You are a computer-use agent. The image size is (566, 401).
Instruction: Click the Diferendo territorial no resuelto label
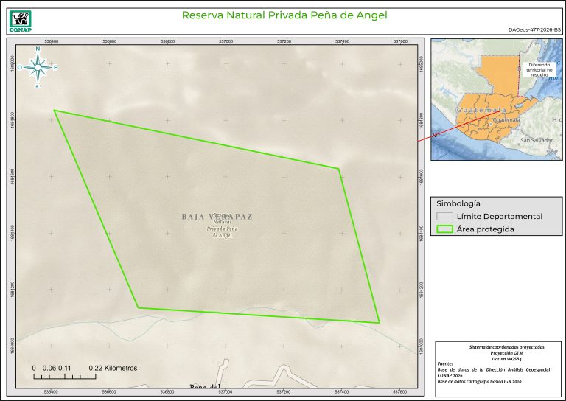(x=539, y=68)
